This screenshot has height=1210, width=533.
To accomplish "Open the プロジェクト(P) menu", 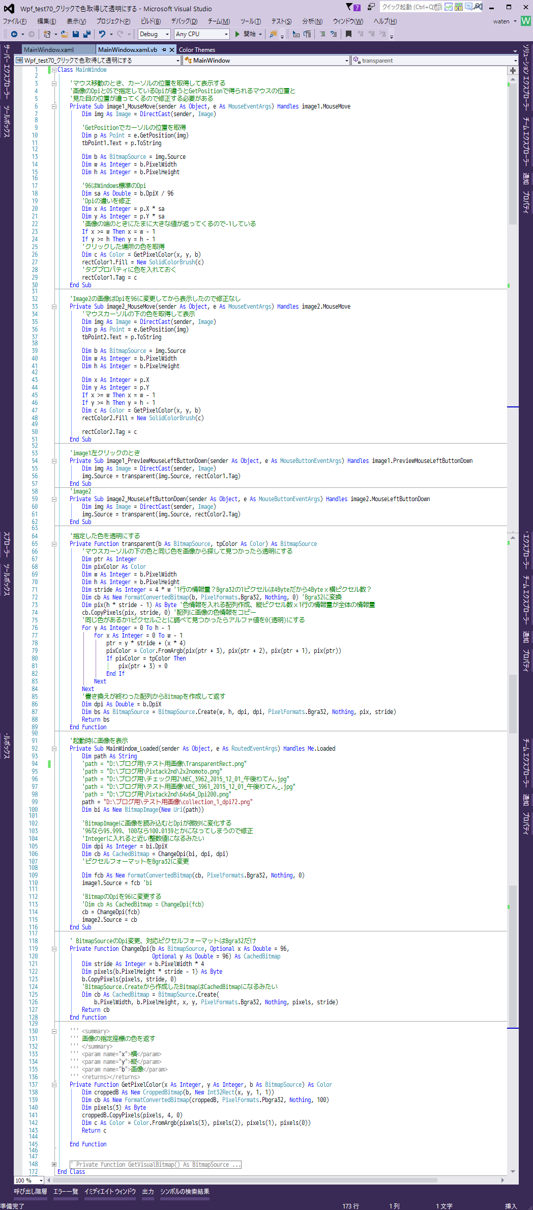I will tap(113, 21).
